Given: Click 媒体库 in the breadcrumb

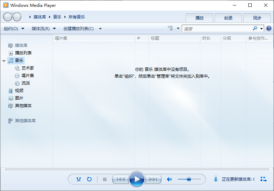Looking at the screenshot, I should click(x=40, y=17).
